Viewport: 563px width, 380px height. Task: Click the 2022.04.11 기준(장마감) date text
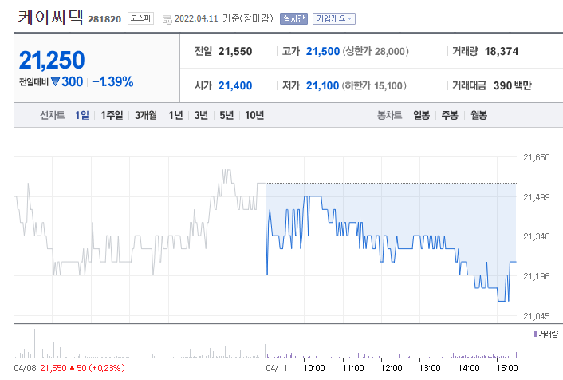(224, 18)
